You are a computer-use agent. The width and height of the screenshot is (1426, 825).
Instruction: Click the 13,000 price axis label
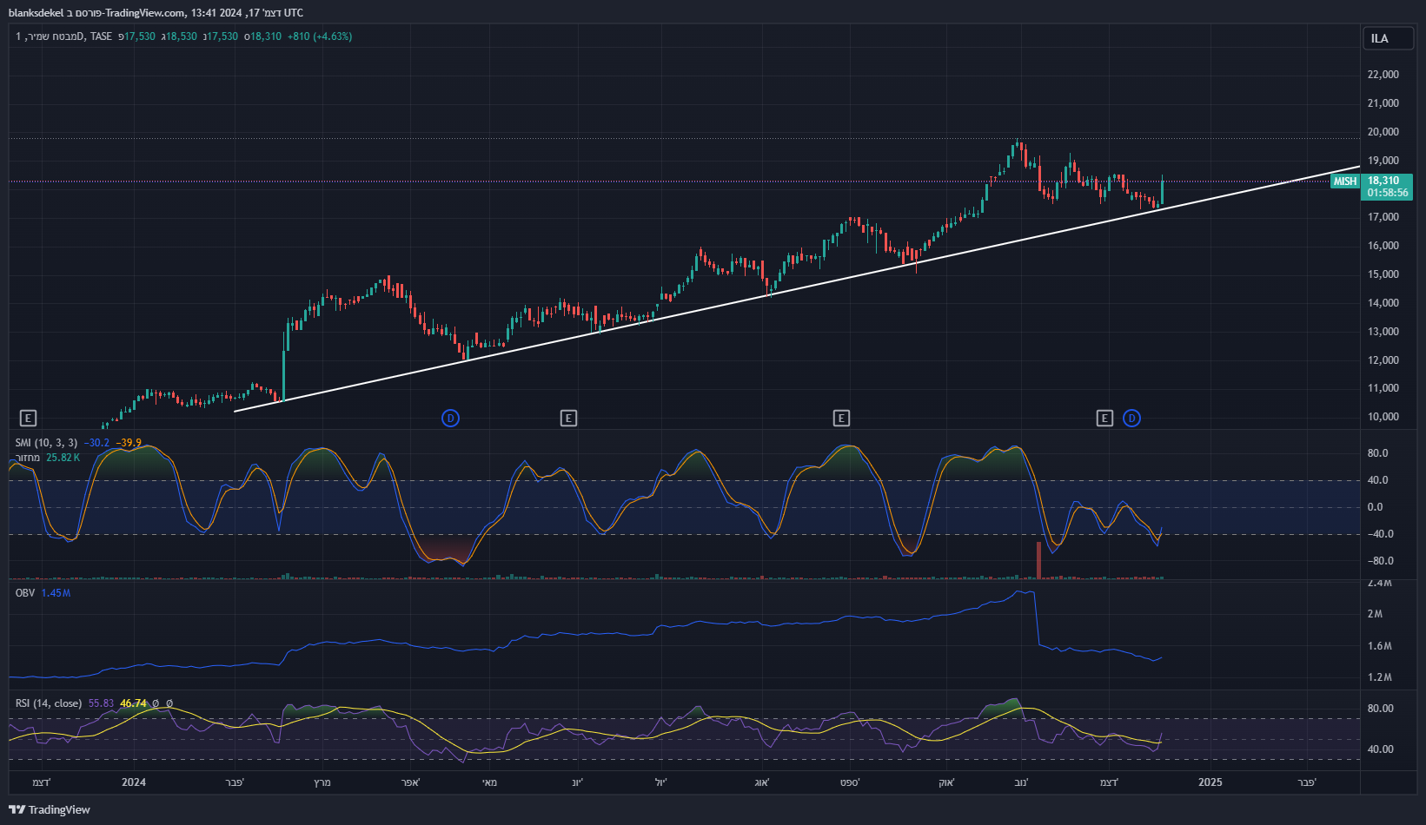click(1383, 332)
